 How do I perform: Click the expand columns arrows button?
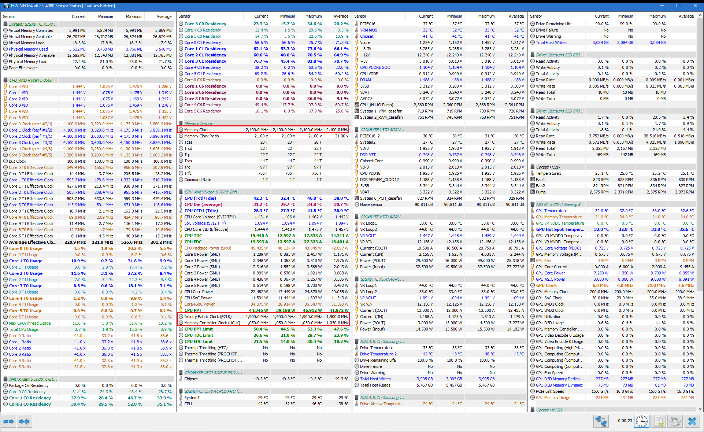click(x=8, y=421)
